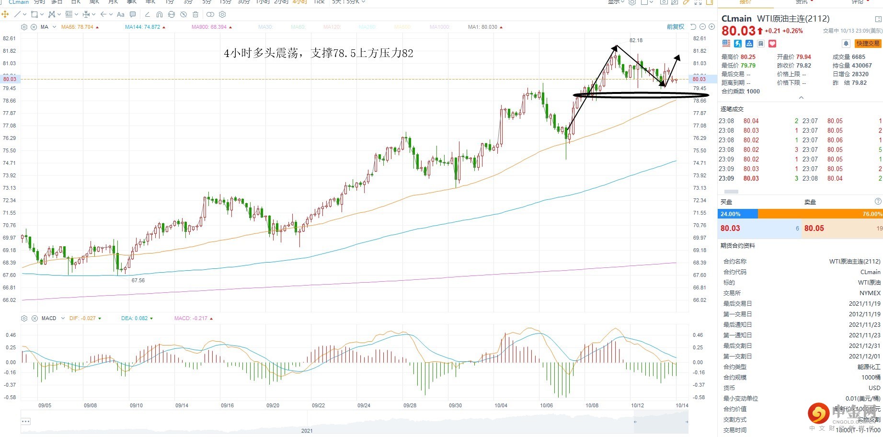This screenshot has height=437, width=883.
Task: Open the MA indicator dropdown
Action: coord(54,27)
